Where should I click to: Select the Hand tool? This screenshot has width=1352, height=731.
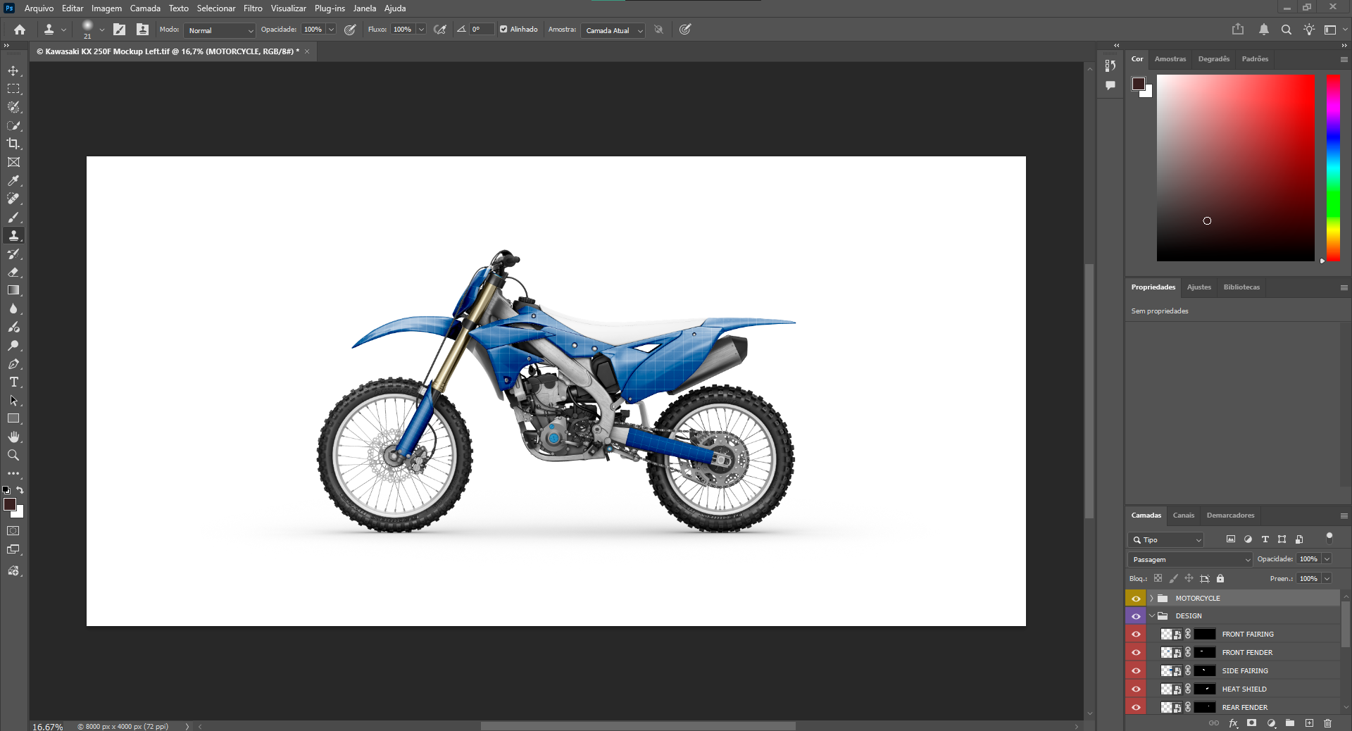pos(13,437)
